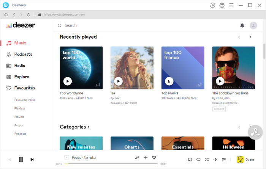
Task: Open DeeKeep conversion history
Action: point(212,5)
